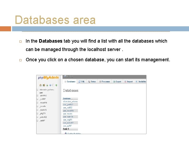Click the server icon next to localhost
This screenshot has width=189, height=142.
click(65, 76)
